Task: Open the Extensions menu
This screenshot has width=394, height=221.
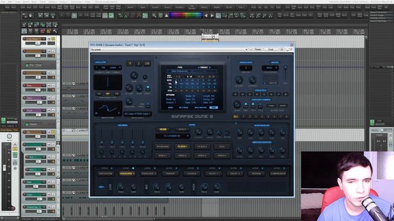Action: (x=76, y=1)
